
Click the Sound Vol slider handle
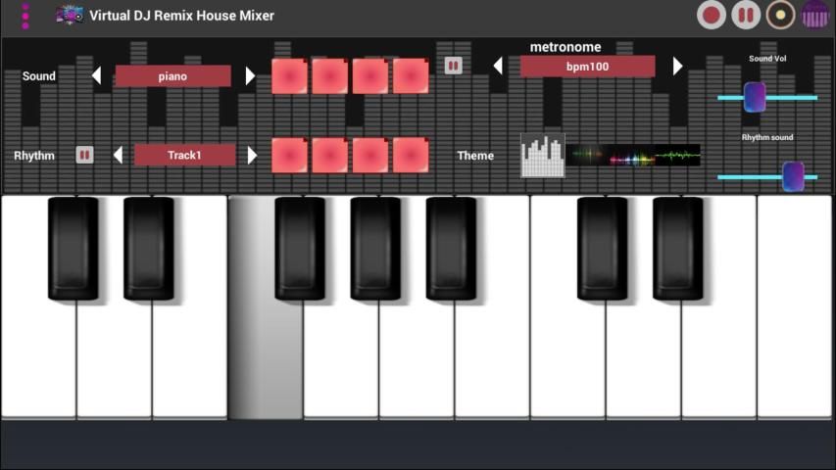click(755, 97)
